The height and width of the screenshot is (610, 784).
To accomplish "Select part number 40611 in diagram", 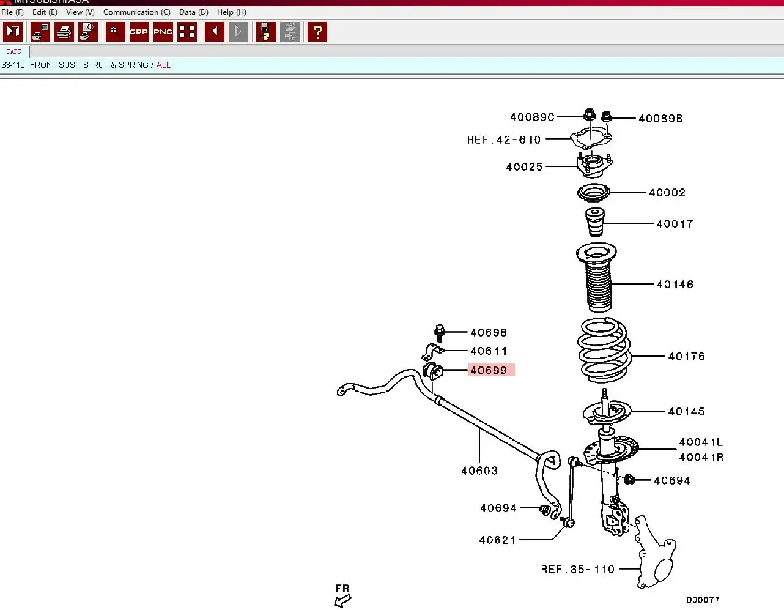I will 489,351.
